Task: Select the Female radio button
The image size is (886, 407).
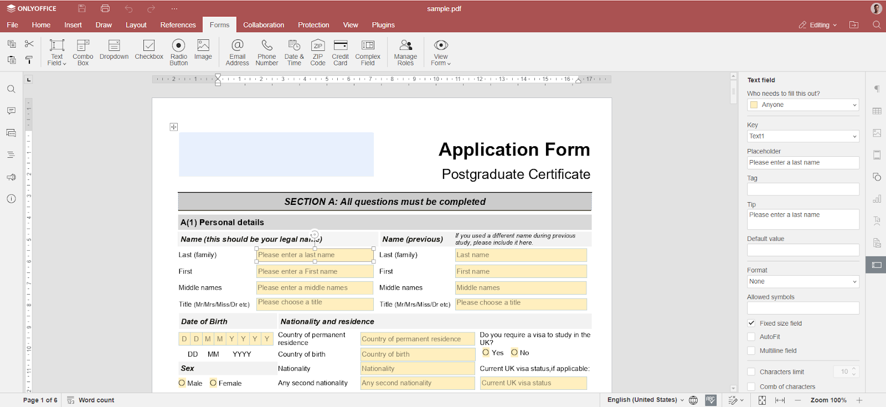Action: pos(213,383)
